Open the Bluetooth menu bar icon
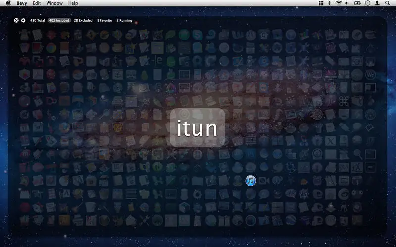 pyautogui.click(x=329, y=3)
